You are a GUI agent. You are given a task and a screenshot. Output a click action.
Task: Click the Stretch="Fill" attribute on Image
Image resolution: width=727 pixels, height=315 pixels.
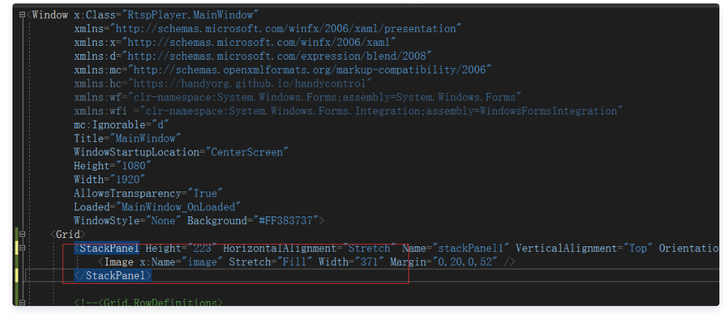pyautogui.click(x=271, y=262)
